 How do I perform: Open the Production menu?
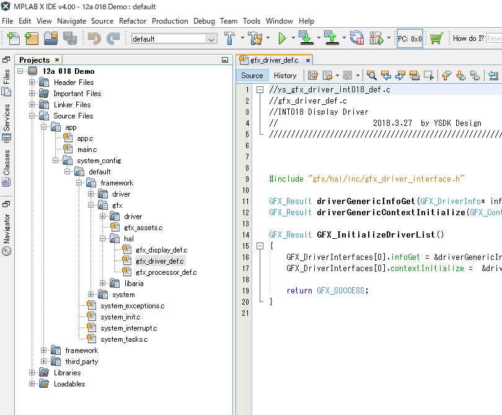170,21
